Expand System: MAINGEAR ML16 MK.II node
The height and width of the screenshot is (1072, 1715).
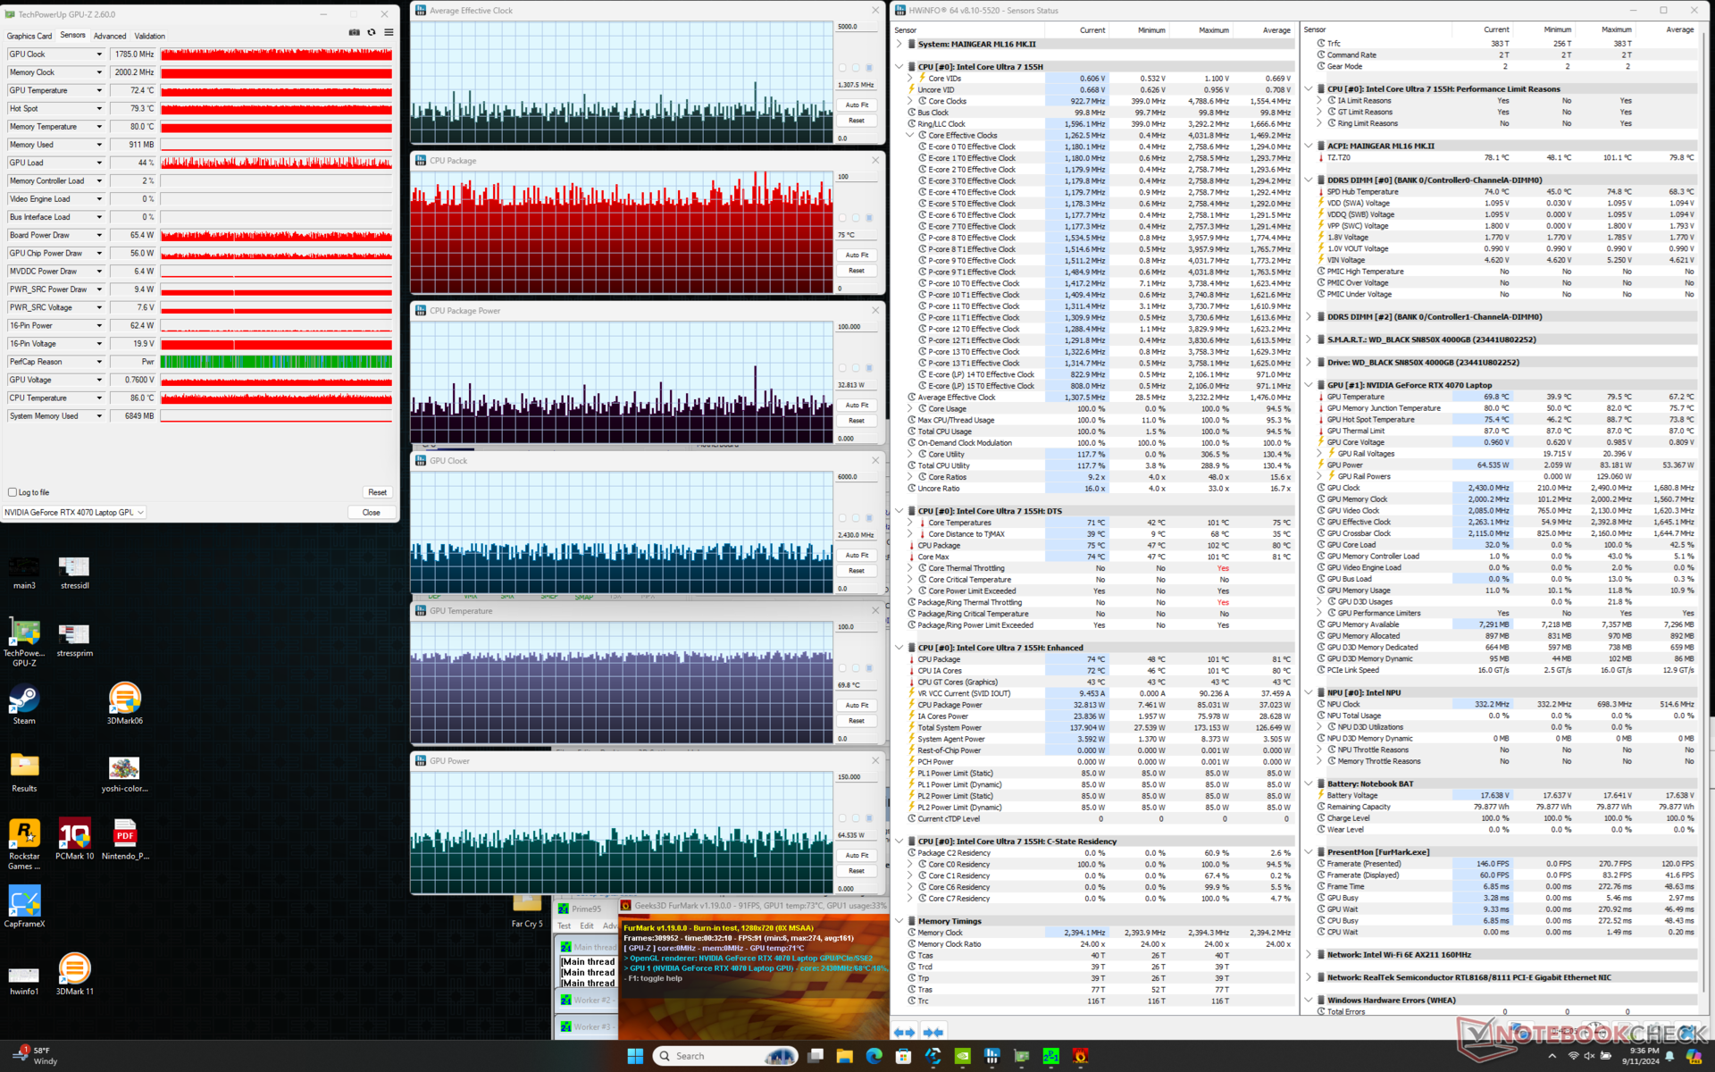[x=899, y=44]
